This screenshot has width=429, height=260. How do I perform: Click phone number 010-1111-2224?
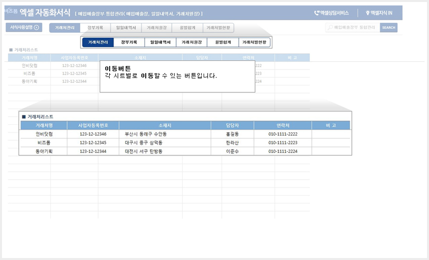pos(283,151)
